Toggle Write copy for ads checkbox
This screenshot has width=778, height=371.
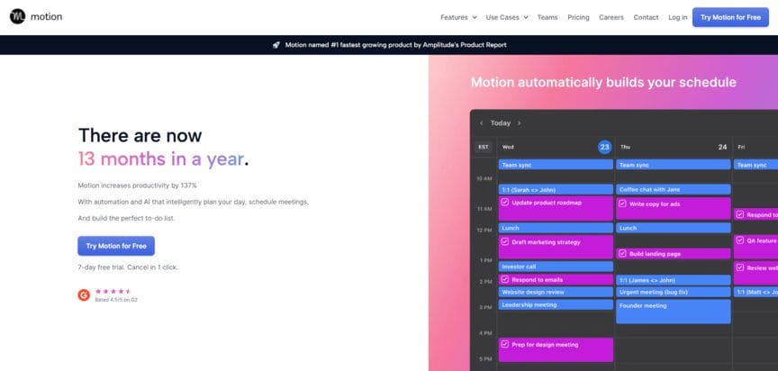click(x=622, y=204)
